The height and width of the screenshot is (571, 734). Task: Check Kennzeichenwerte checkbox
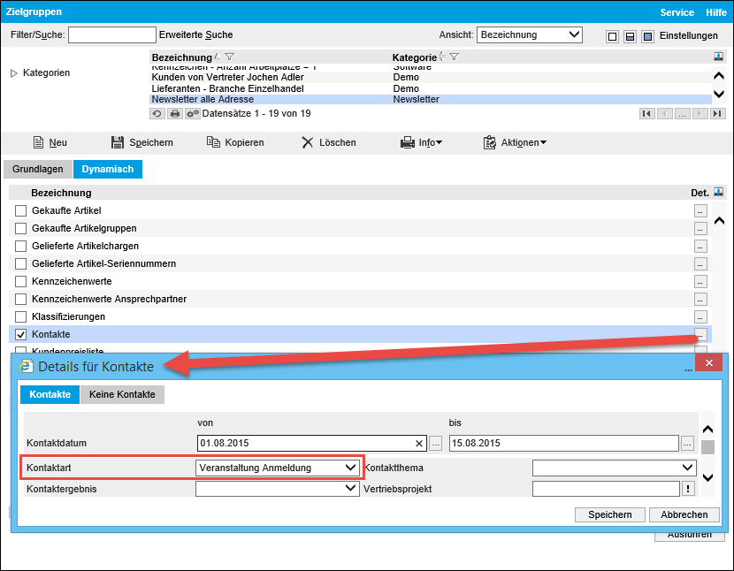coord(20,282)
